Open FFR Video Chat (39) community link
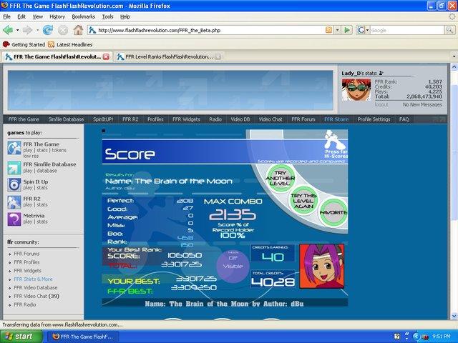The width and height of the screenshot is (458, 343). (36, 296)
